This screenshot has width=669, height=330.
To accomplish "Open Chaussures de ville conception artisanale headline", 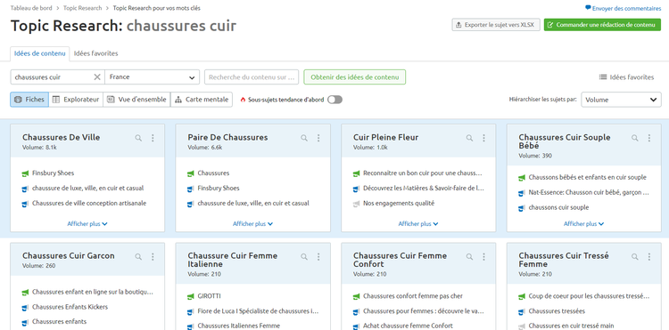I will (89, 204).
